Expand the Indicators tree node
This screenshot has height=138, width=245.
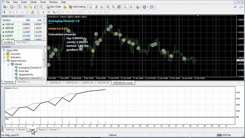click(4, 57)
